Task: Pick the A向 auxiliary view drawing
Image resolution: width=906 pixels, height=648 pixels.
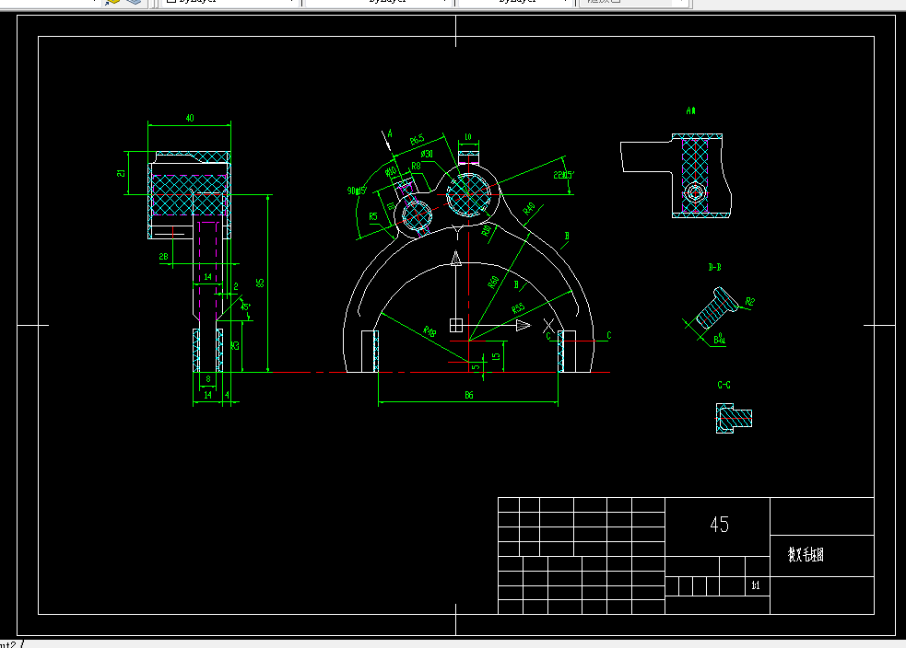Action: (676, 176)
